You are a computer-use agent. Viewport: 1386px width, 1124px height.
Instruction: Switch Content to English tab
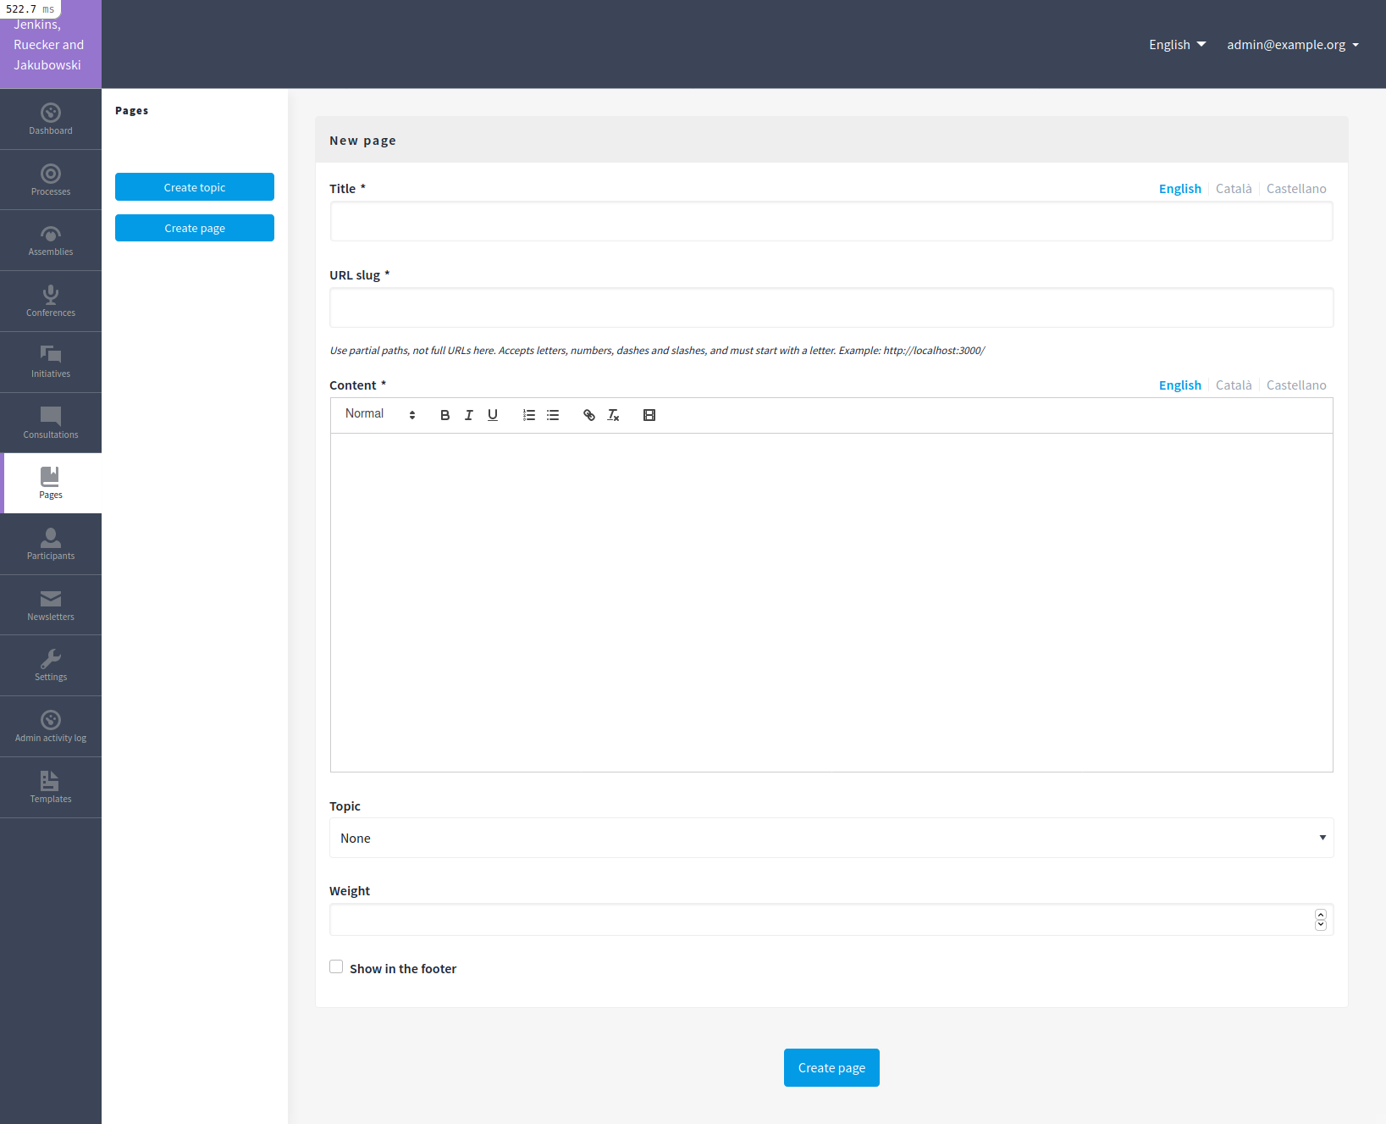point(1179,385)
